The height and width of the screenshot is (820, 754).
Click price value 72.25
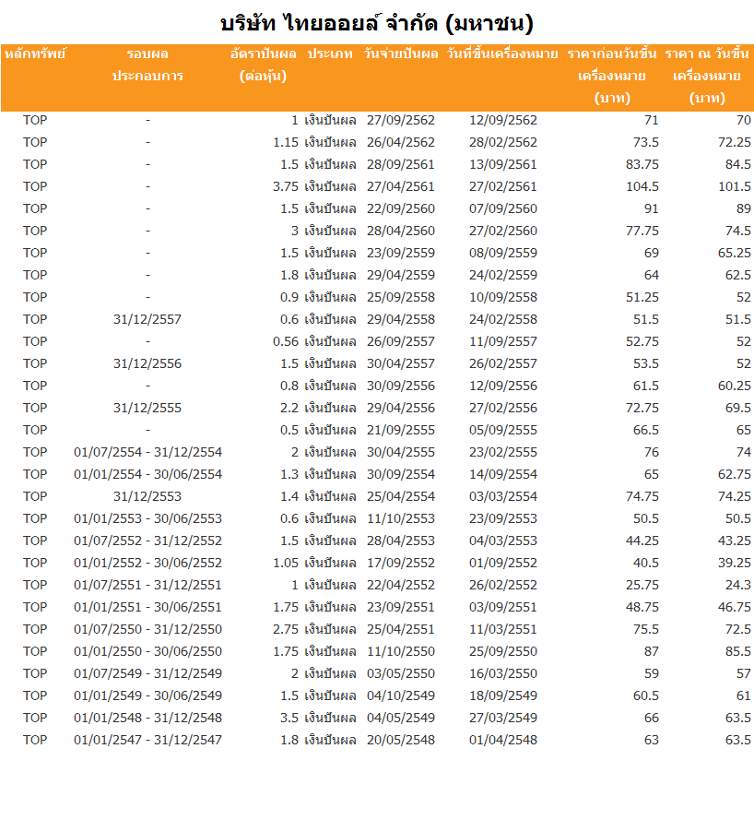coord(734,142)
